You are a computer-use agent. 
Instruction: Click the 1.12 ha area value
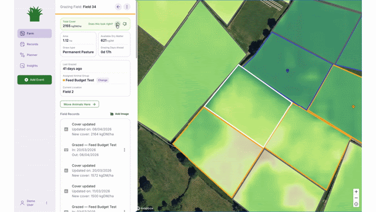(x=68, y=41)
